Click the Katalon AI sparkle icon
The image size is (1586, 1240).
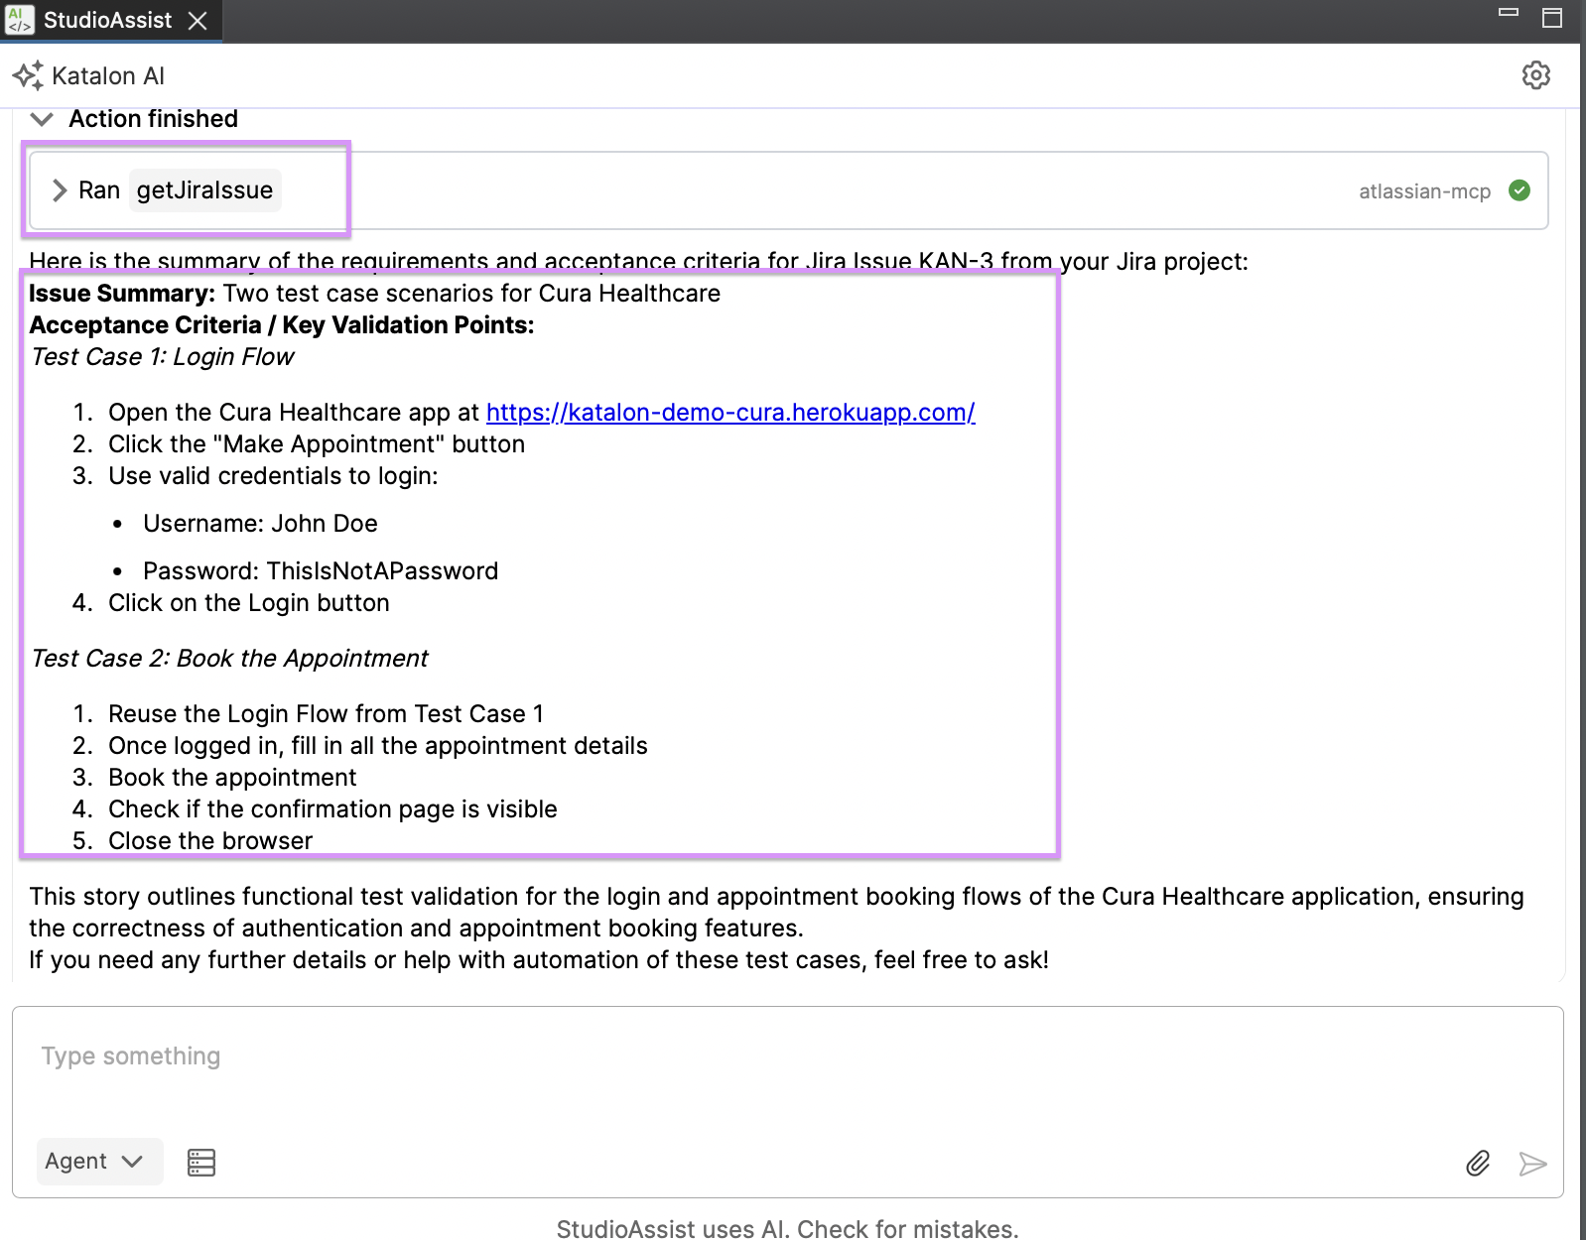tap(28, 75)
